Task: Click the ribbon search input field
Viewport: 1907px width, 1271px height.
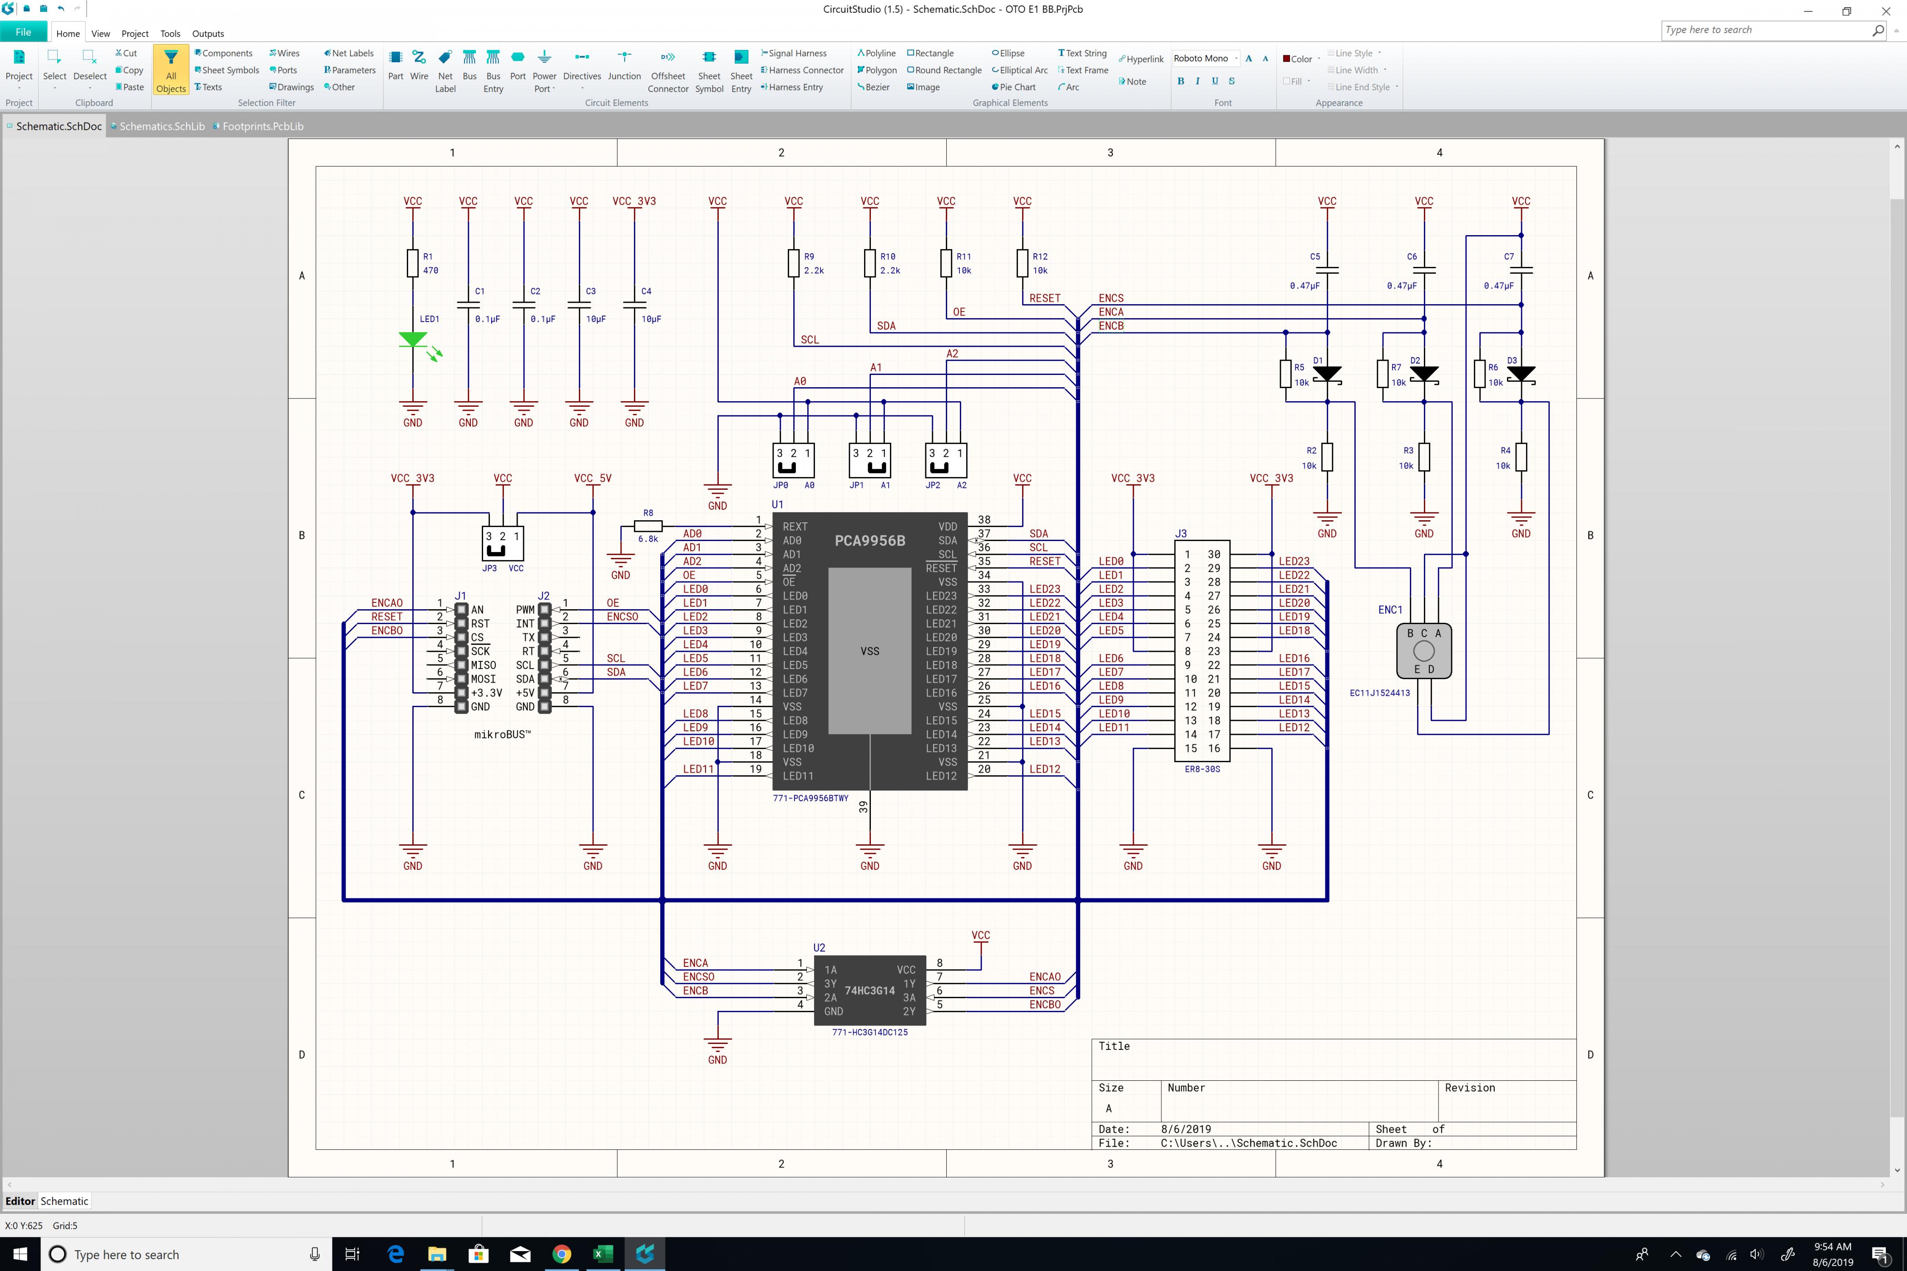Action: click(x=1766, y=30)
